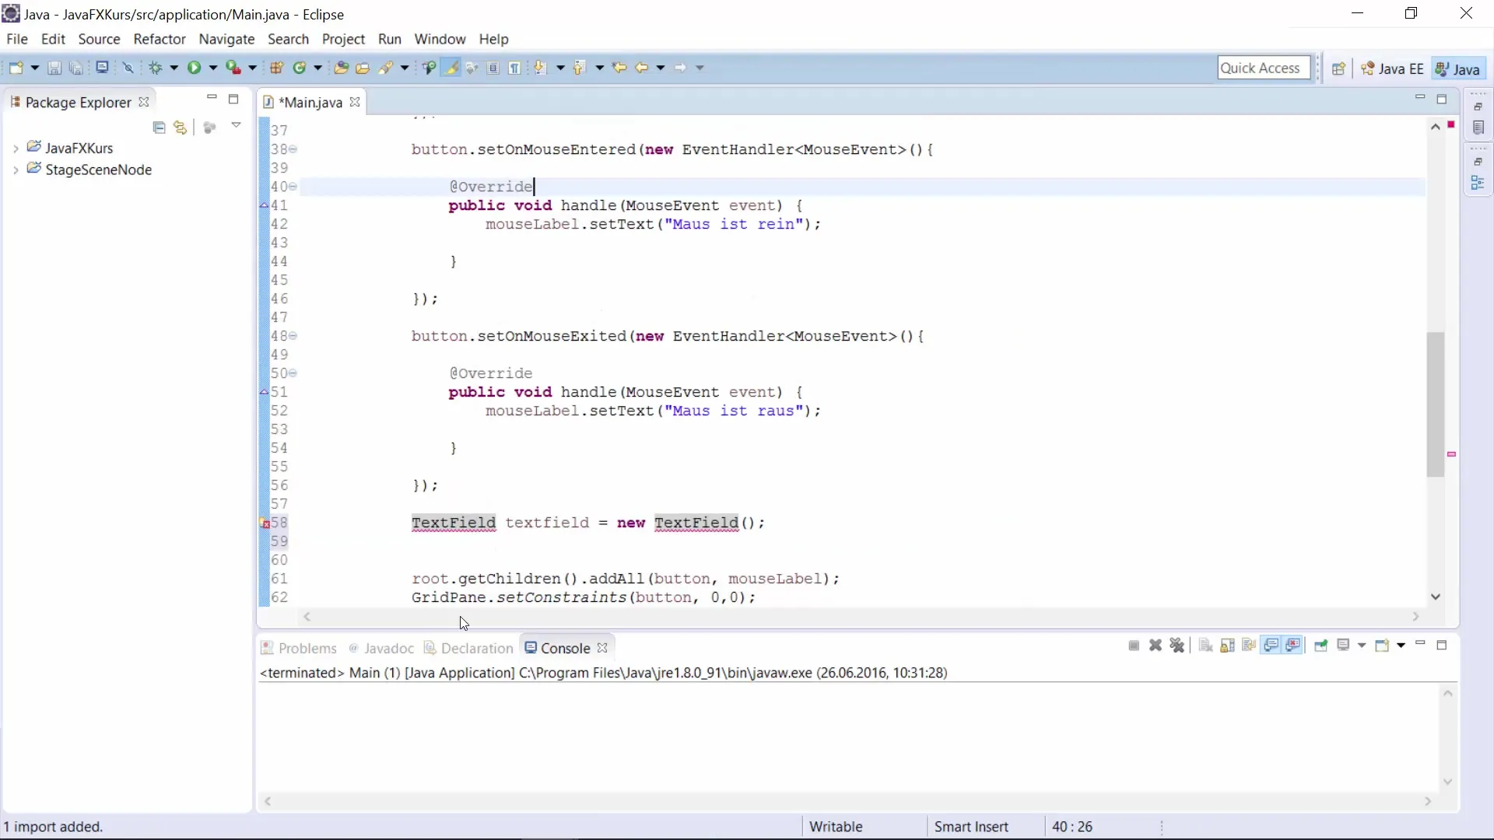Toggle Show Console When Standard Error Changes
This screenshot has width=1494, height=840.
pos(1293,646)
